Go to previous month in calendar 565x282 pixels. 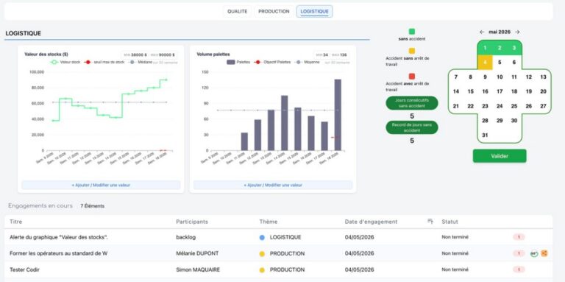[482, 32]
